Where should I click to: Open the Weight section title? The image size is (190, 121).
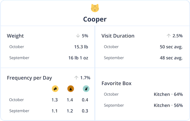coord(15,36)
